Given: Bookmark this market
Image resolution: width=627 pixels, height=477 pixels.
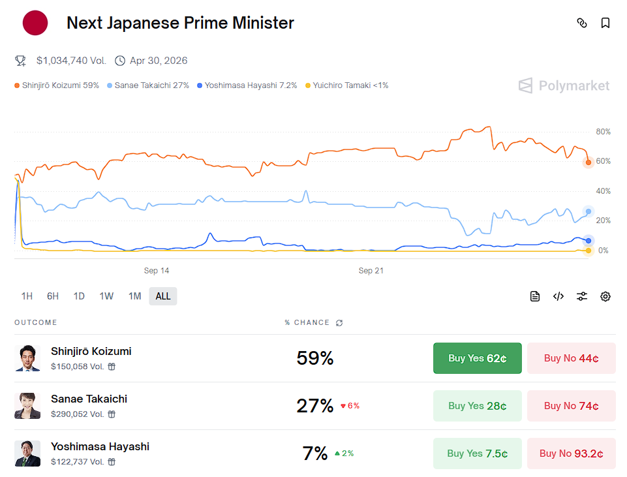Looking at the screenshot, I should [605, 23].
